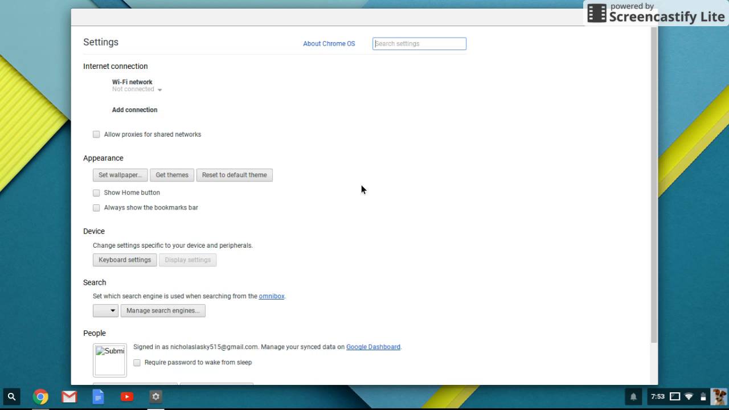Open the default search engine dropdown
This screenshot has height=410, width=729.
pyautogui.click(x=105, y=310)
